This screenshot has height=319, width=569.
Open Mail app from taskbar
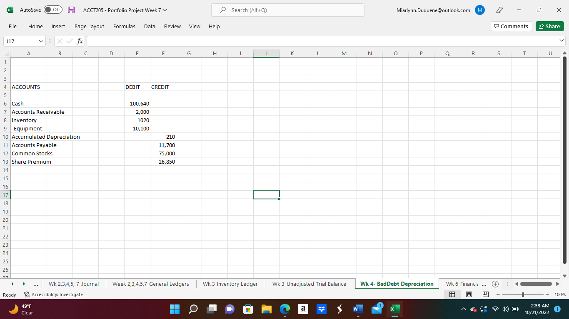click(x=376, y=309)
